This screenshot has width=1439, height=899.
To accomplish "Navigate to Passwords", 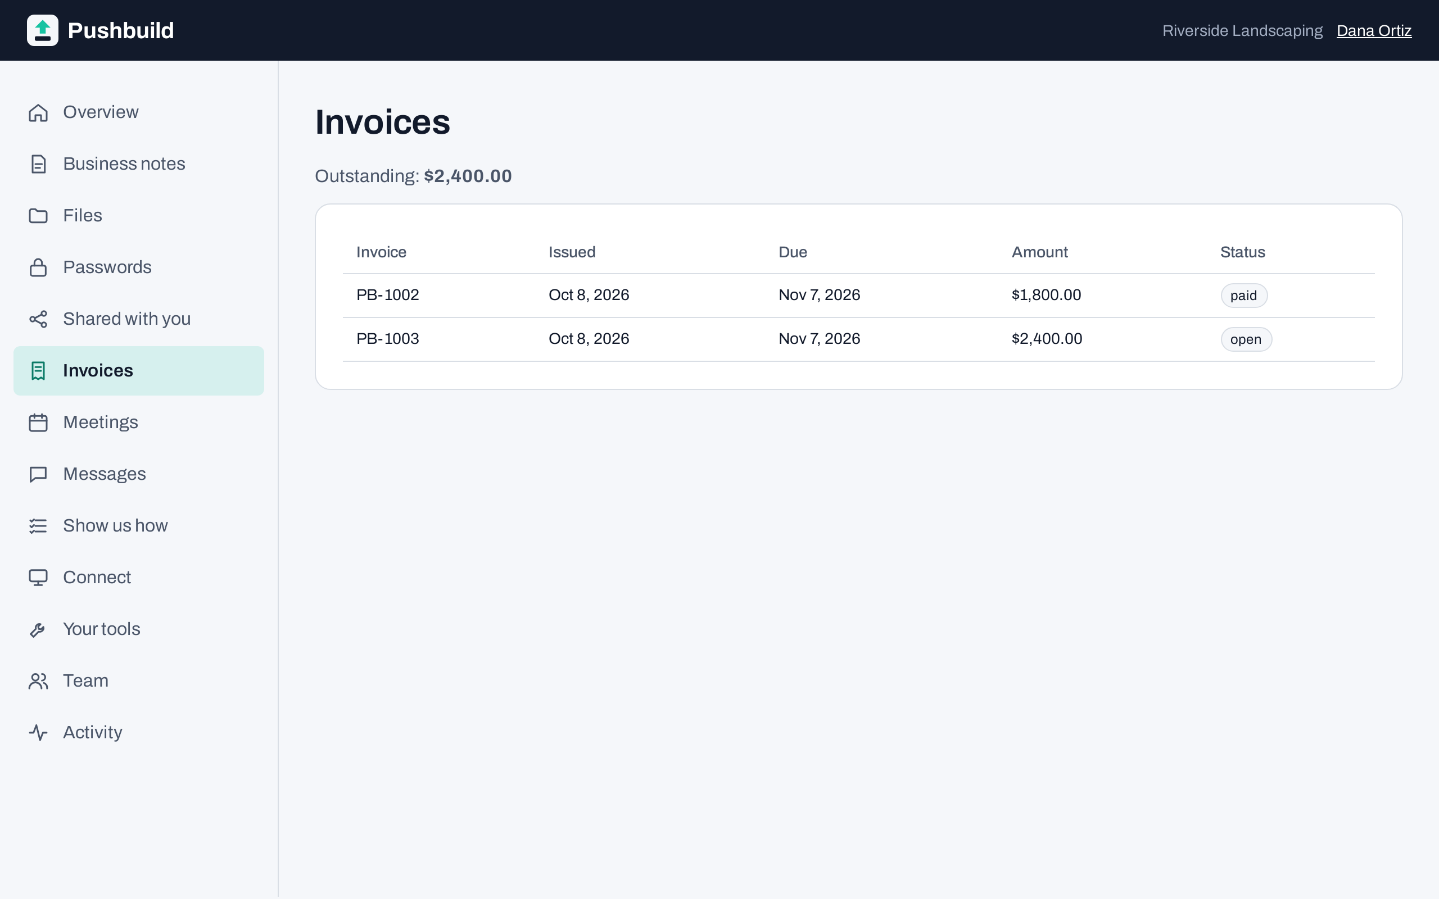I will point(138,267).
